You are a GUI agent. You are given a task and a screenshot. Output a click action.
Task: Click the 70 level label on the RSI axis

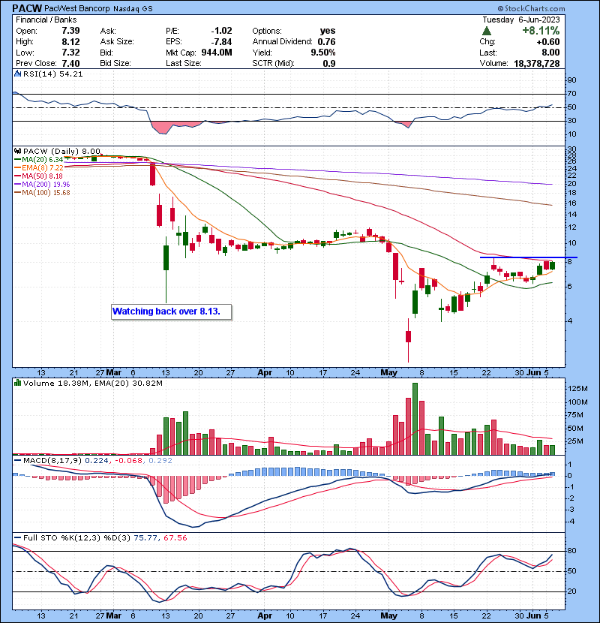pos(571,94)
